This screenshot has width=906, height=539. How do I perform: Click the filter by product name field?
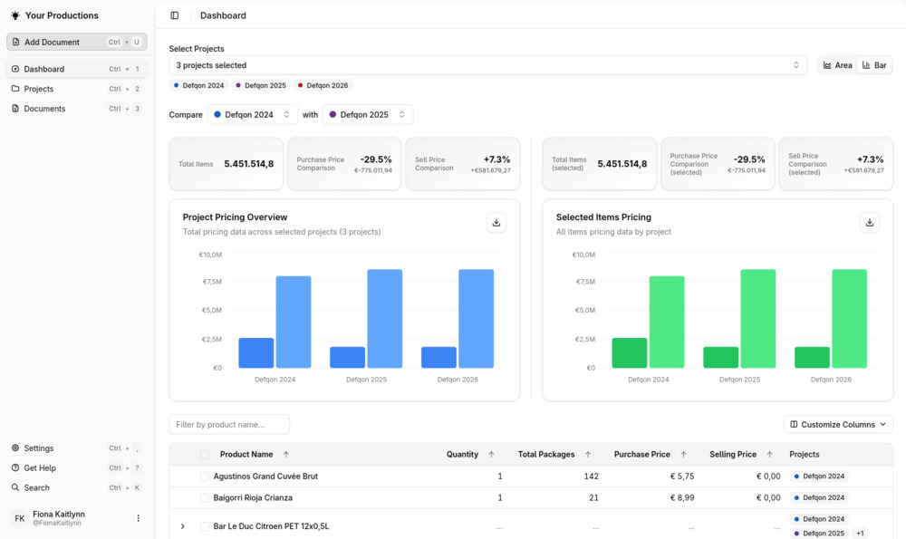(229, 424)
